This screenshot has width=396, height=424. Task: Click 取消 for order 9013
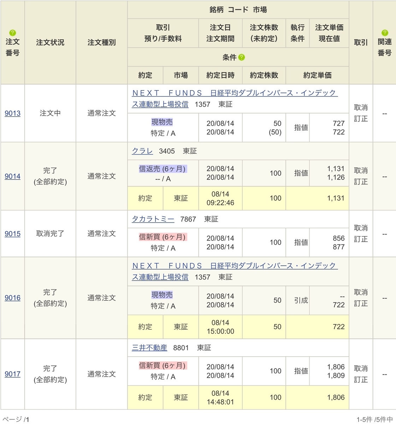point(361,107)
